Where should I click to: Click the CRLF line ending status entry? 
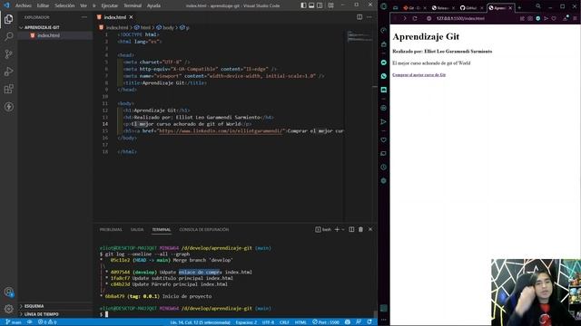click(x=284, y=322)
